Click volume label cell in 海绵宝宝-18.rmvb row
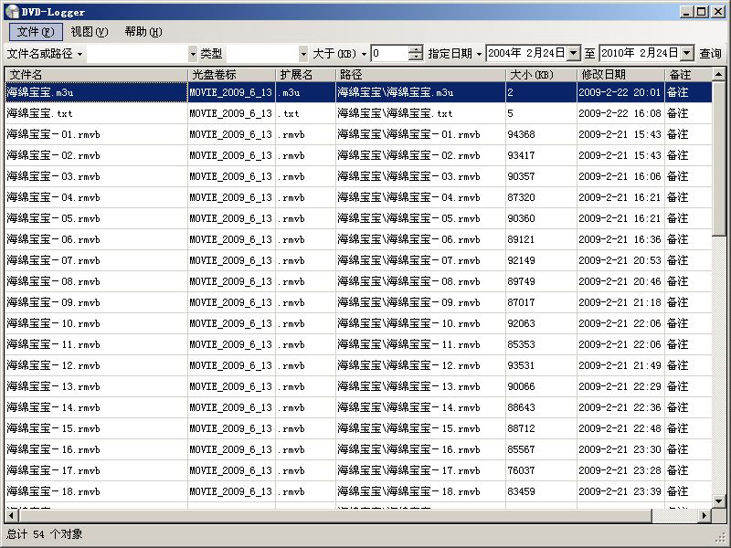 tap(231, 491)
